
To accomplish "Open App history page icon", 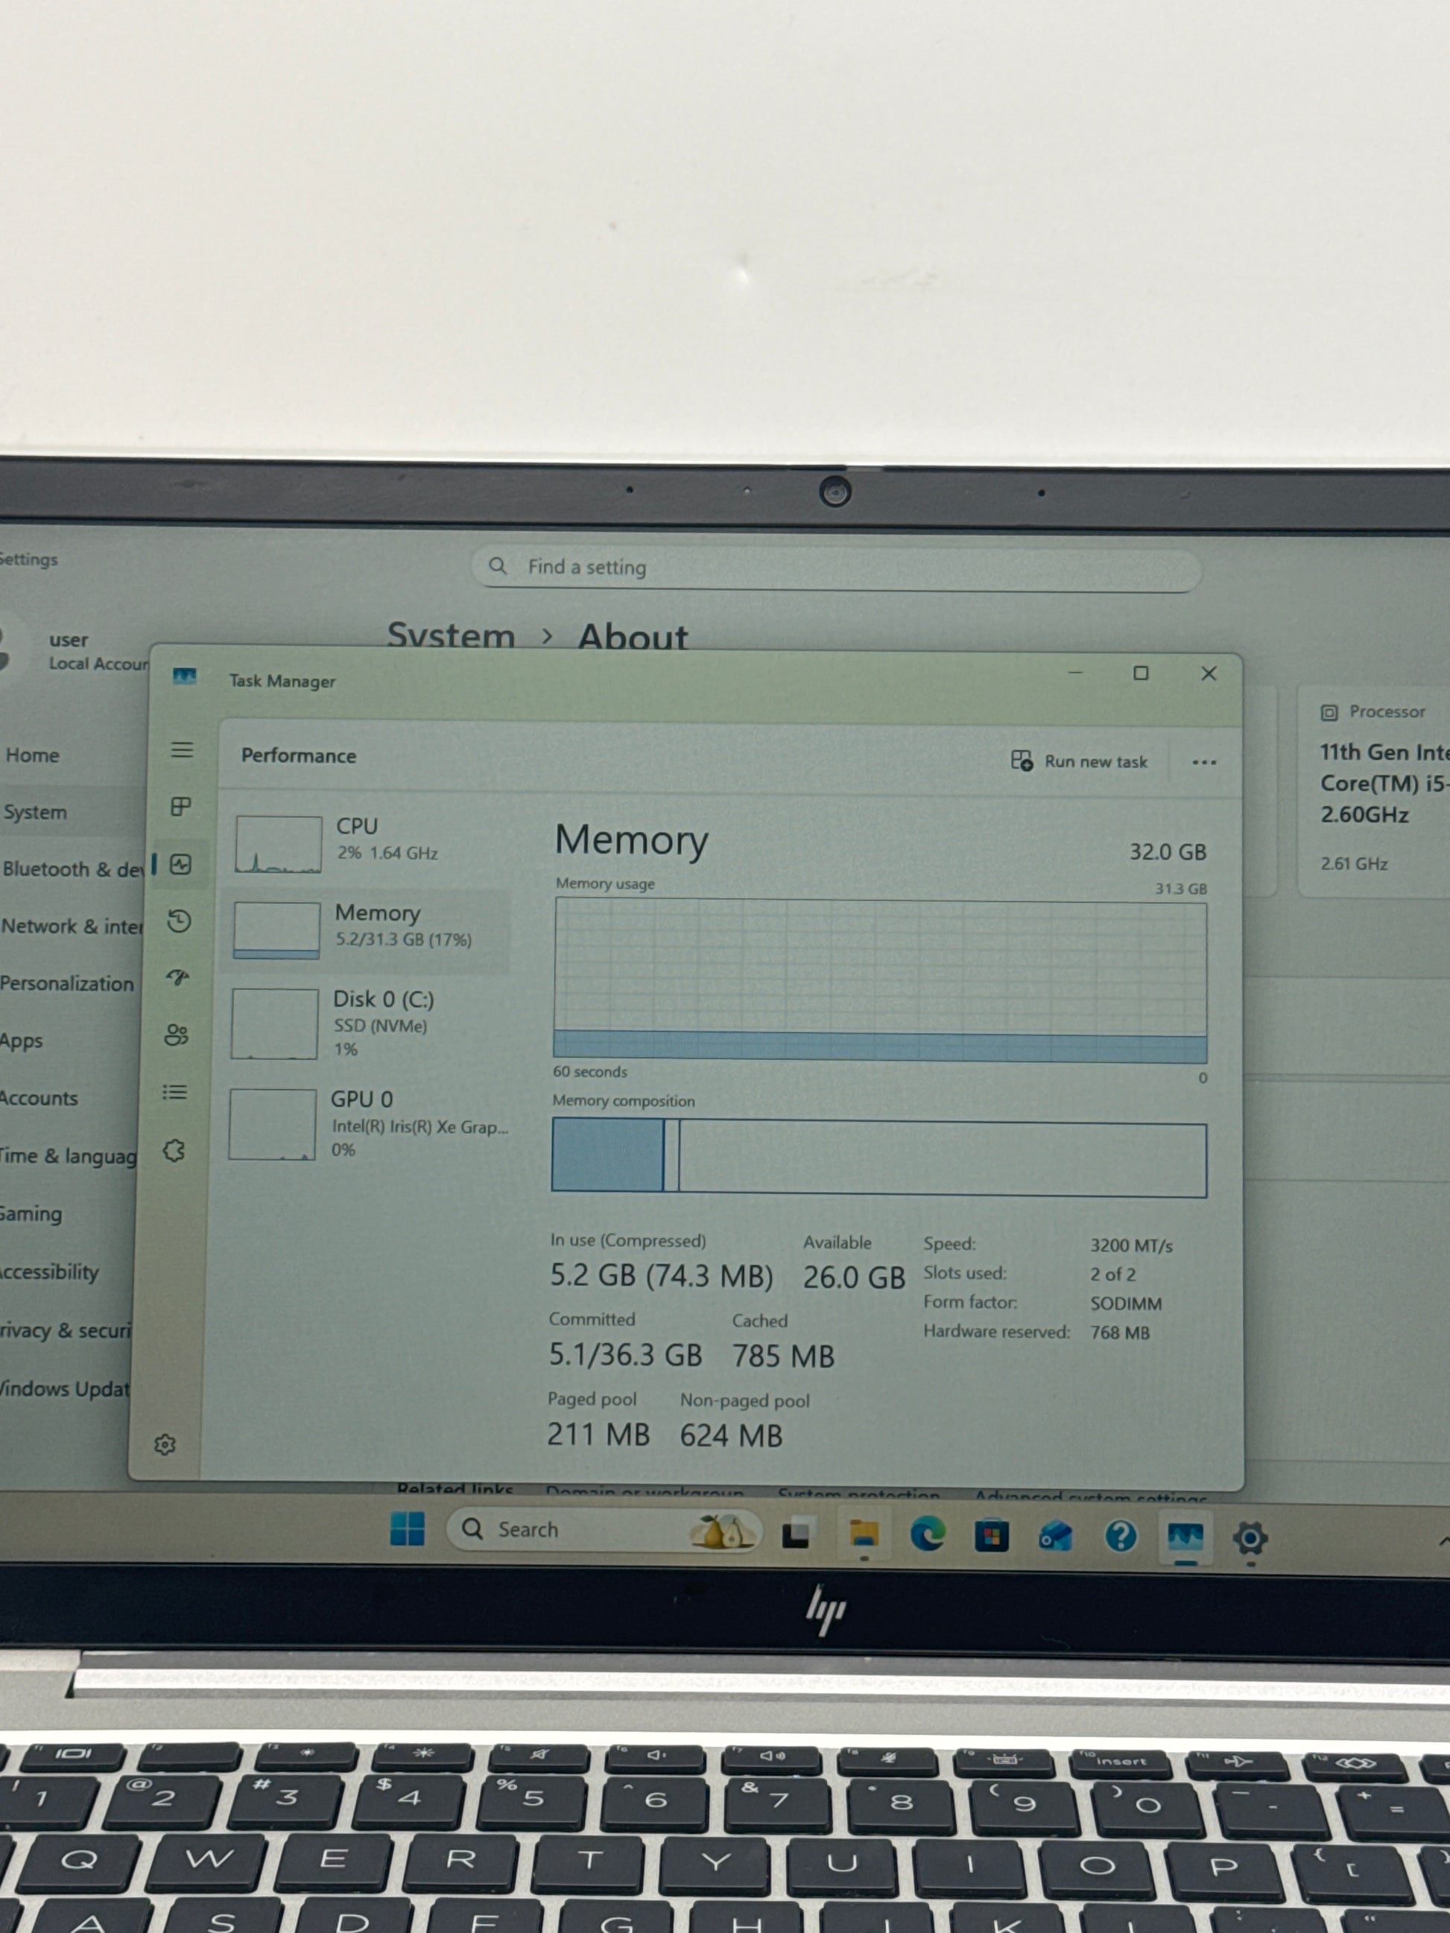I will pos(179,921).
